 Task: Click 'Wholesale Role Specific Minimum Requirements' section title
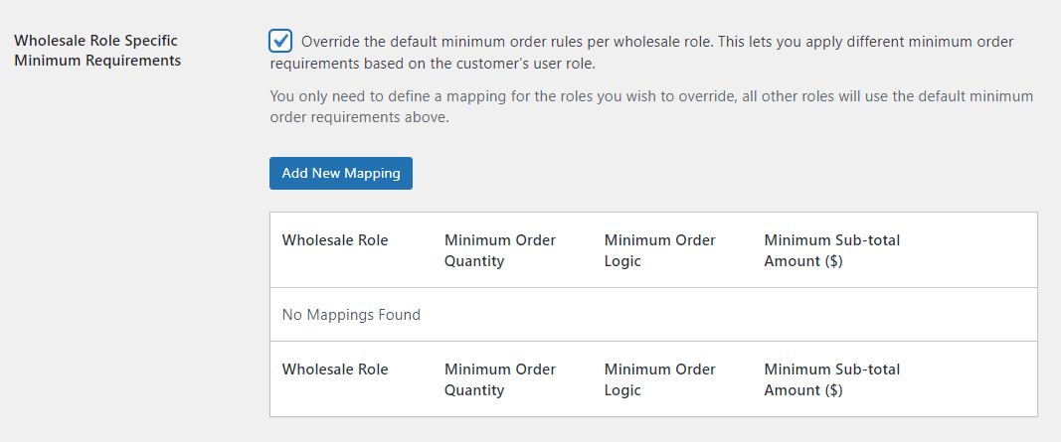click(97, 51)
